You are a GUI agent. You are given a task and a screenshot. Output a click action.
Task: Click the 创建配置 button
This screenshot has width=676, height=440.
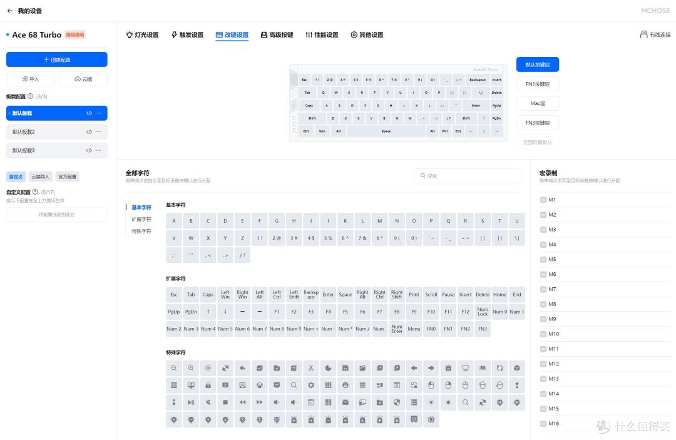tap(56, 59)
